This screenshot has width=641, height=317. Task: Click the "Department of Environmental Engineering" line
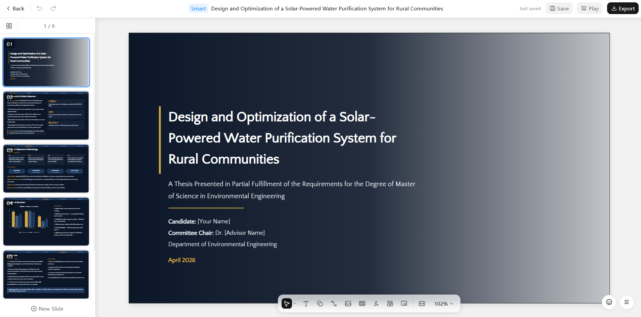coord(223,244)
